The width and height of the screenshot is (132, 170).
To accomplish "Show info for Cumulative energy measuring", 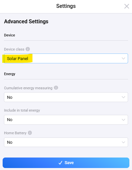I will [56, 88].
